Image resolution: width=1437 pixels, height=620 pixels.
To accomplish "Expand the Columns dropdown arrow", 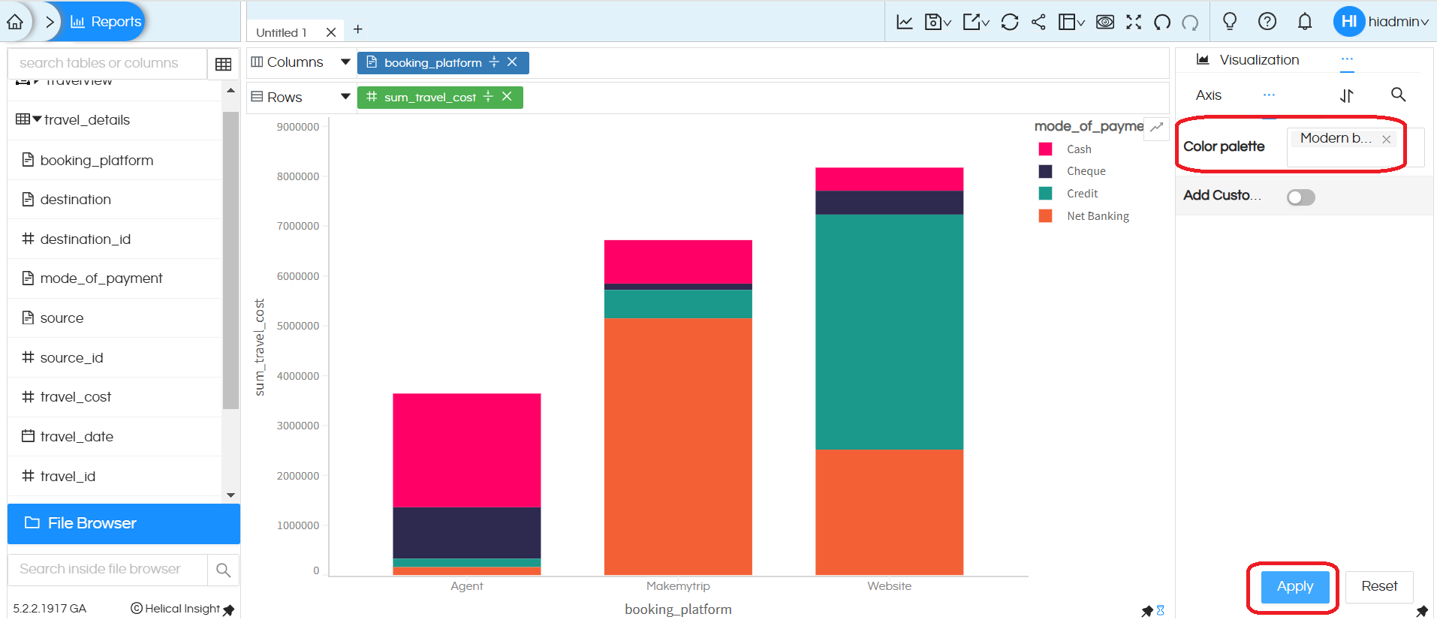I will tap(345, 62).
